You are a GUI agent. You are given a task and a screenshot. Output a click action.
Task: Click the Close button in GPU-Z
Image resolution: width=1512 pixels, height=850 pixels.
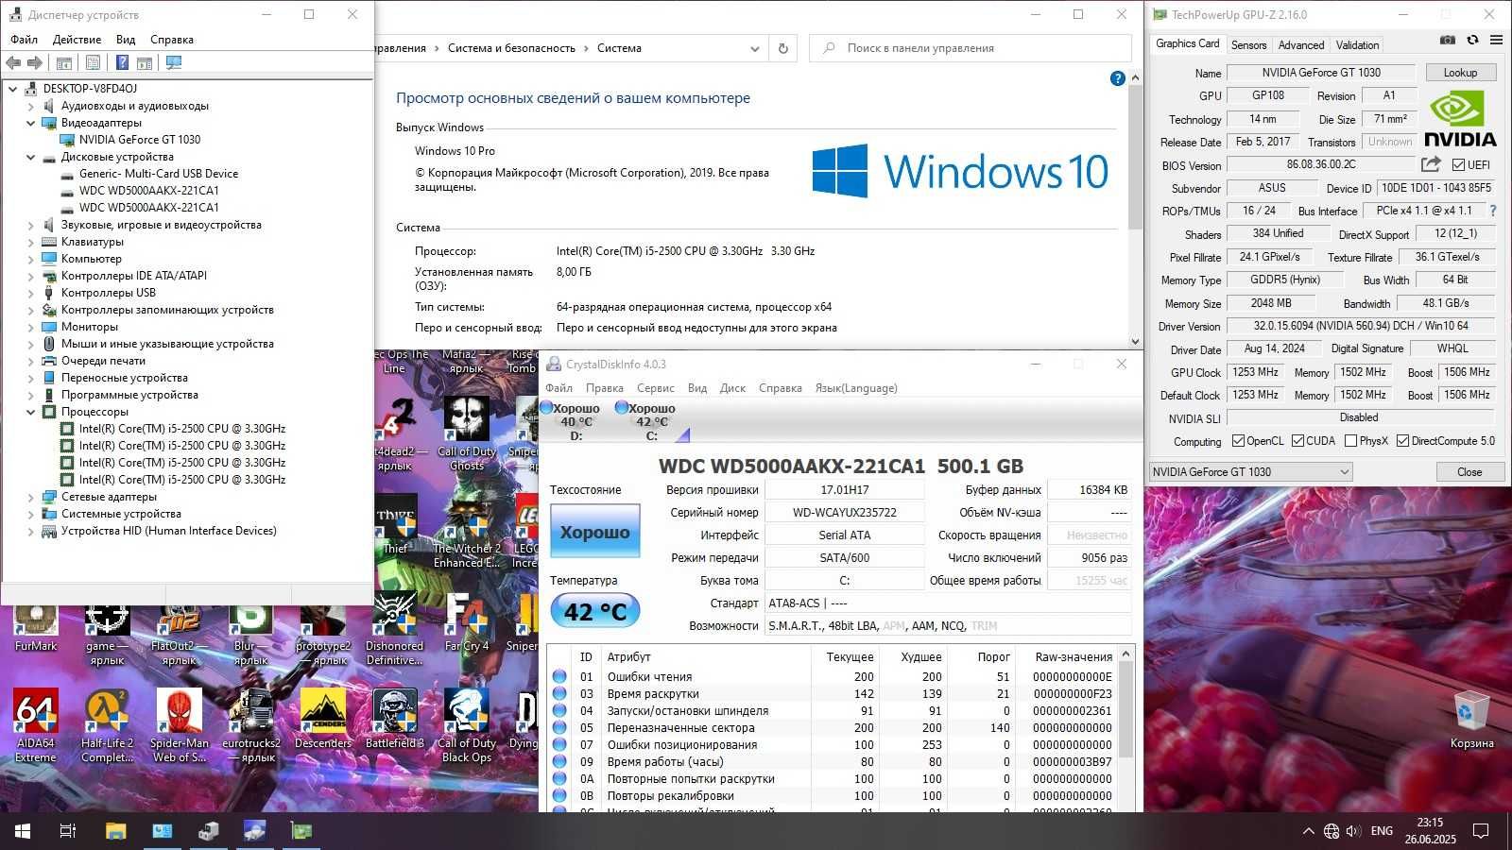(x=1469, y=471)
